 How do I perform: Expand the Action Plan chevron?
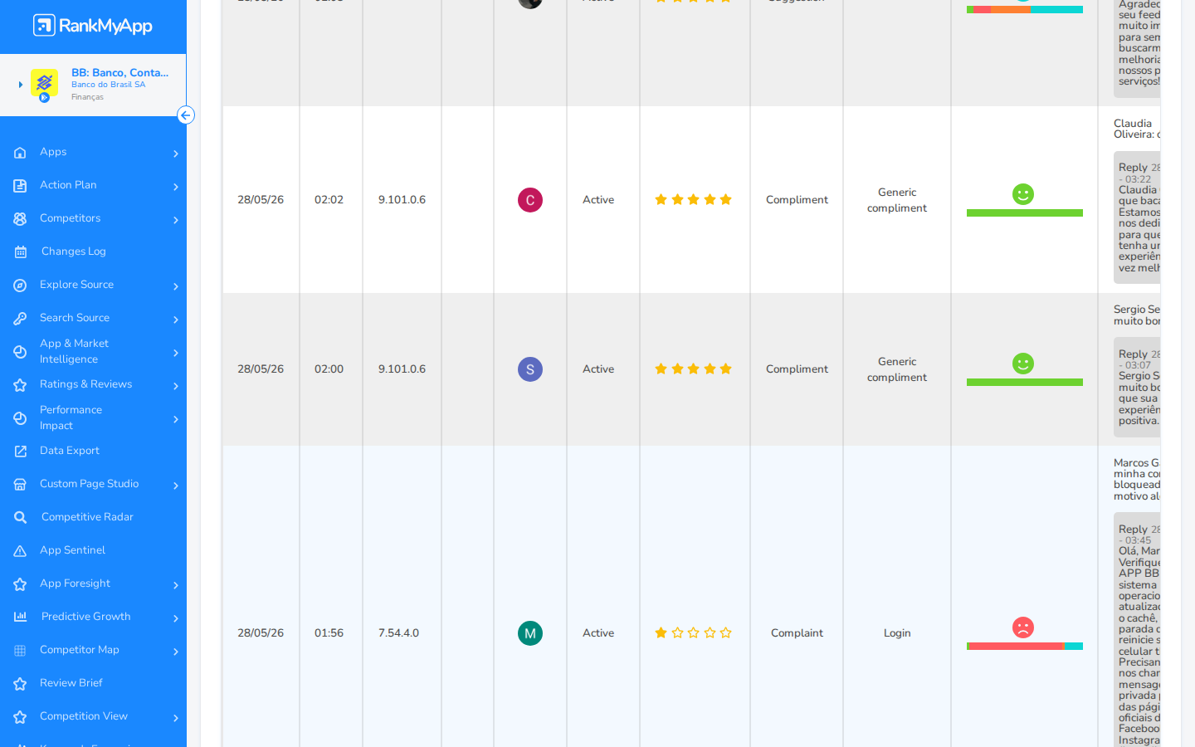176,187
